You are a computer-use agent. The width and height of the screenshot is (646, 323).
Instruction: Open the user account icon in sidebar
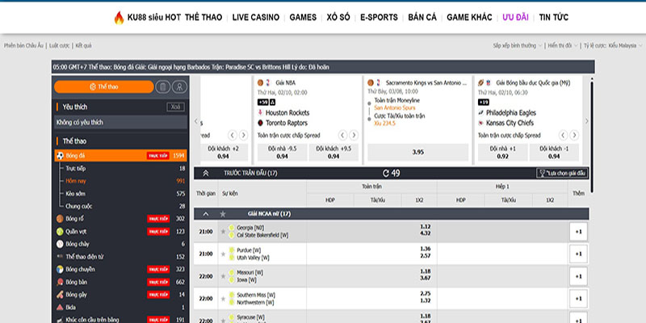(x=179, y=86)
